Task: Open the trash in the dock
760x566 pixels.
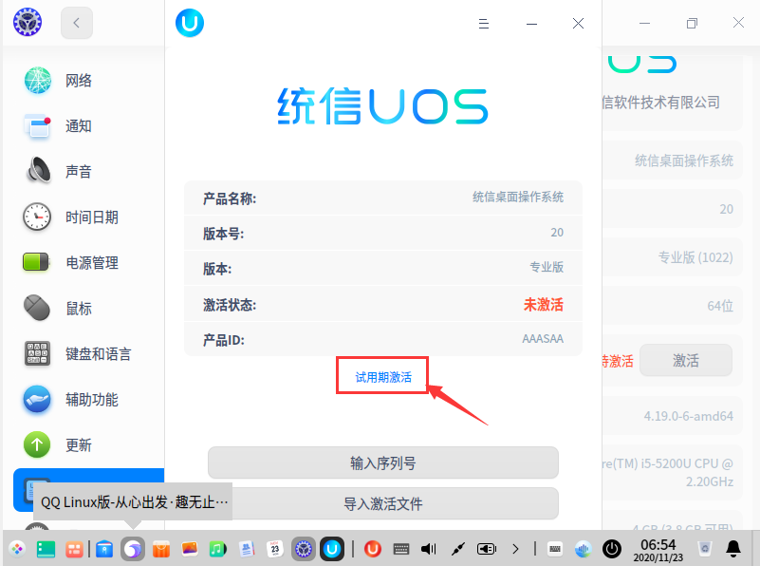Action: [705, 549]
